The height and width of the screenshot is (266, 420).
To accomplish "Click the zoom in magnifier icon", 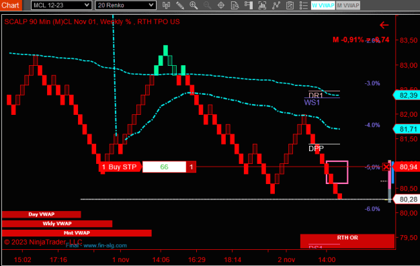I will [x=194, y=5].
